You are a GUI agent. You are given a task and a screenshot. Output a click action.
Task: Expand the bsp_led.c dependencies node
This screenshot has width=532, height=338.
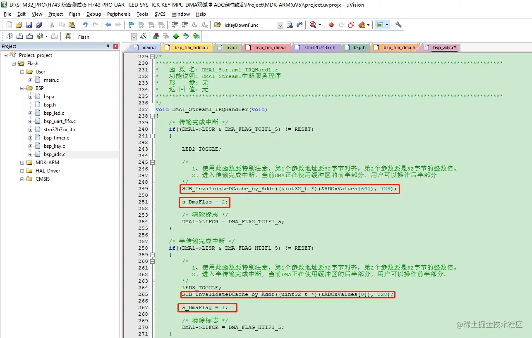point(31,113)
